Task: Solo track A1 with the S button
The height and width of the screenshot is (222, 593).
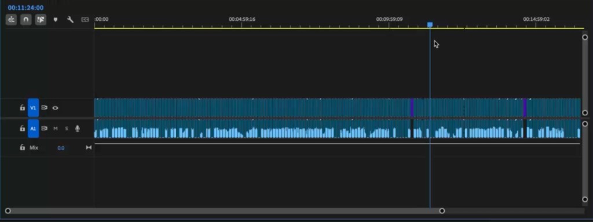Action: 67,129
